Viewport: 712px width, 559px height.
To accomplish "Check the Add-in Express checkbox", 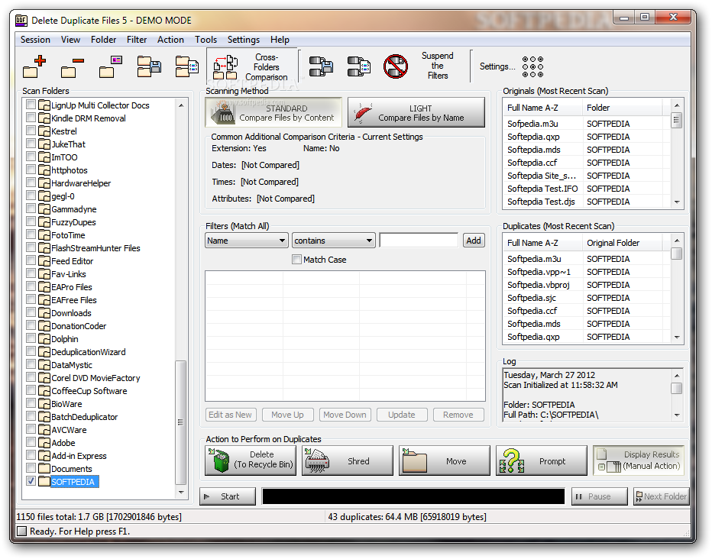I will click(31, 455).
